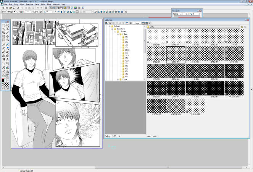Select the Line tool
The image size is (253, 172).
point(3,63)
